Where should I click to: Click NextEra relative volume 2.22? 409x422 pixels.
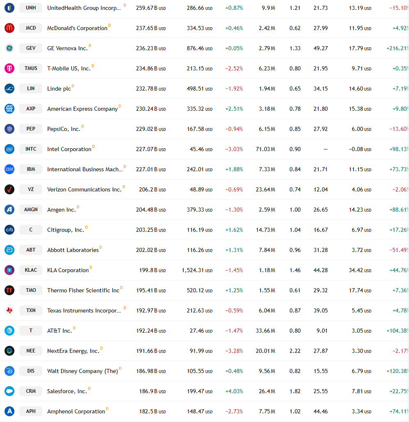click(x=295, y=351)
